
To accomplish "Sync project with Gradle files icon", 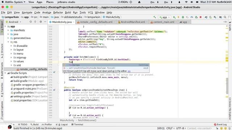I will (206, 17).
